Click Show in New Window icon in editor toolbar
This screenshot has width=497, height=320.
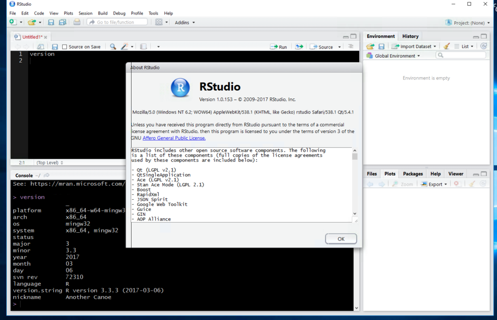[x=40, y=47]
